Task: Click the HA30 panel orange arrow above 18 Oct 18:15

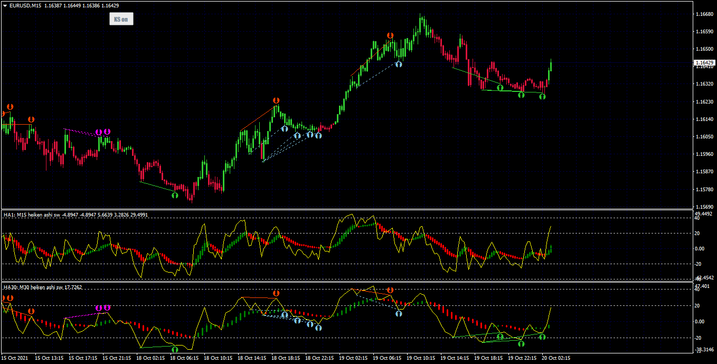Action: [x=276, y=293]
